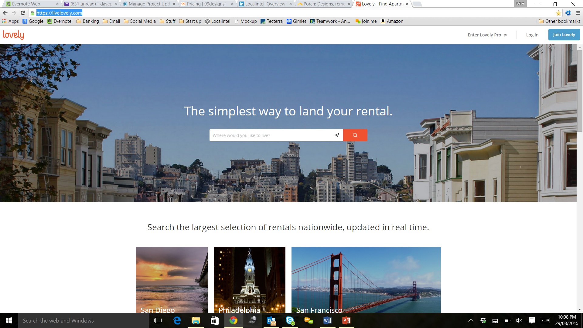Screen dimensions: 583x328
Task: Click the orange search magnifier button
Action: click(x=355, y=135)
